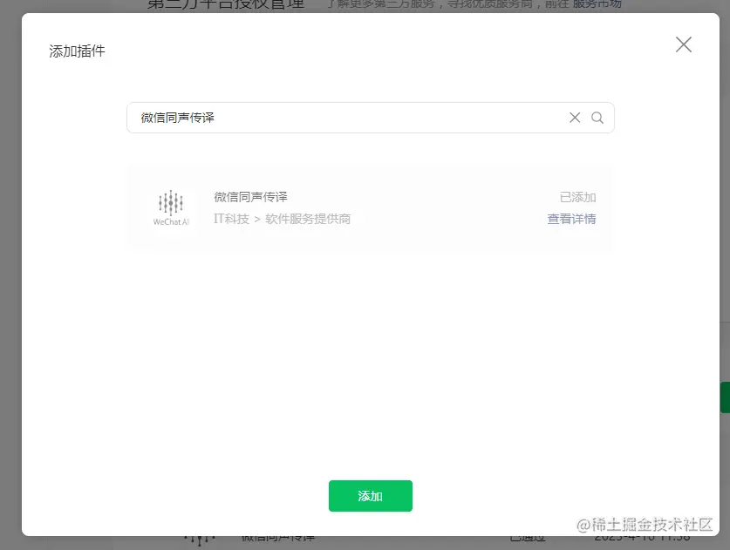Screen dimensions: 730x550
Task: Click the magnifier search icon
Action: pyautogui.click(x=597, y=118)
